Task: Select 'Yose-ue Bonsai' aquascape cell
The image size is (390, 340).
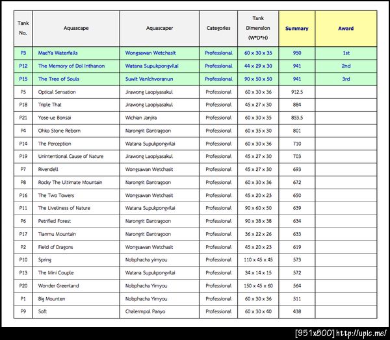Action: tap(76, 118)
